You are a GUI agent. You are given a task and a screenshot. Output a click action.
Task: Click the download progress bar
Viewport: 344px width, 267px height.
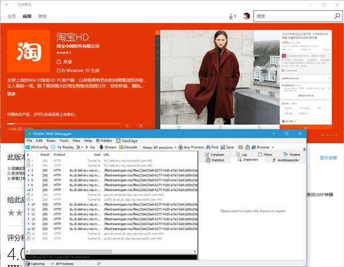point(64,124)
